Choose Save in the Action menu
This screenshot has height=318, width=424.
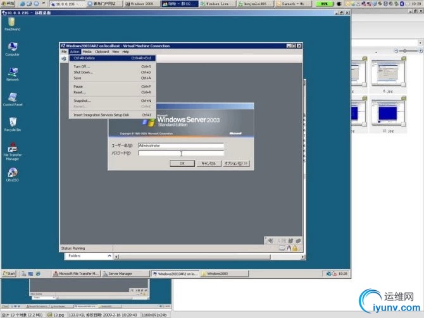tap(112, 78)
